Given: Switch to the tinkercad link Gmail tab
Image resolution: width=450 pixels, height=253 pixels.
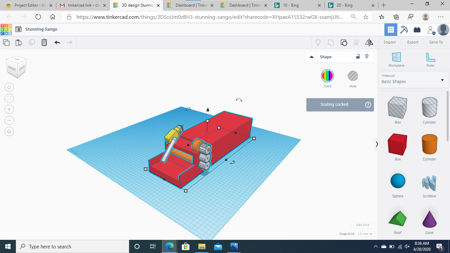Looking at the screenshot, I should [x=82, y=5].
